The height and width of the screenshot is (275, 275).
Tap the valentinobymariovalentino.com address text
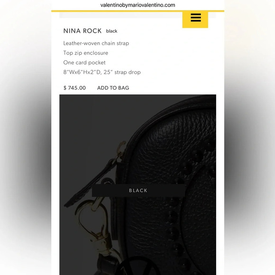(137, 5)
